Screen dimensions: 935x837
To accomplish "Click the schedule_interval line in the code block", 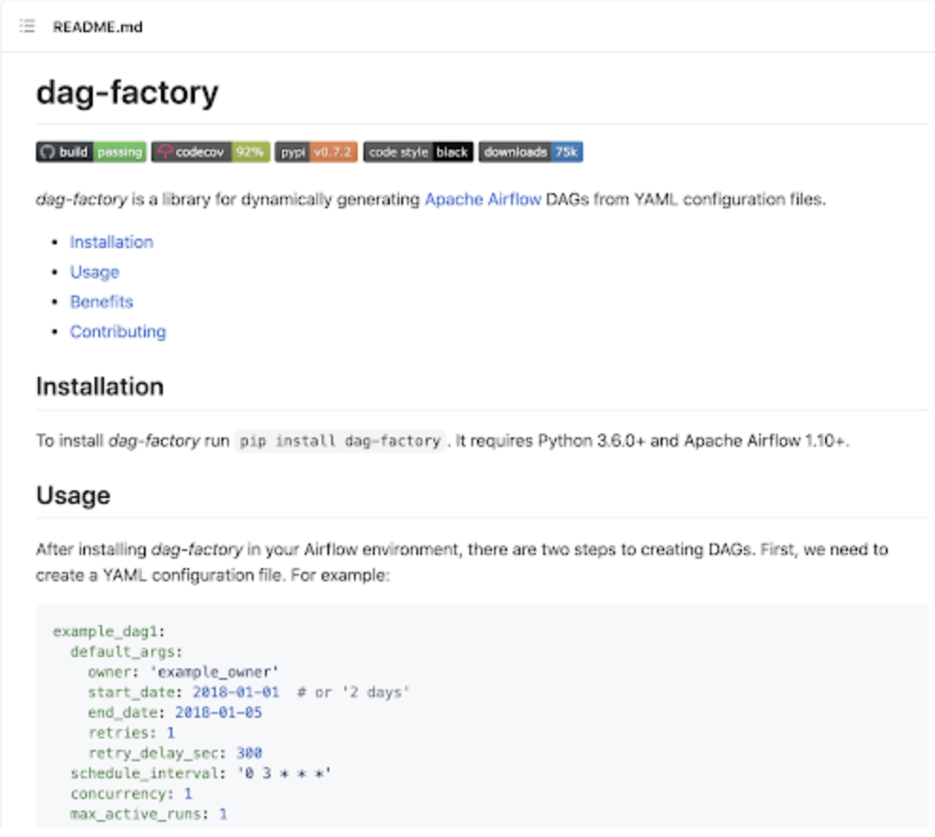I will pos(201,774).
